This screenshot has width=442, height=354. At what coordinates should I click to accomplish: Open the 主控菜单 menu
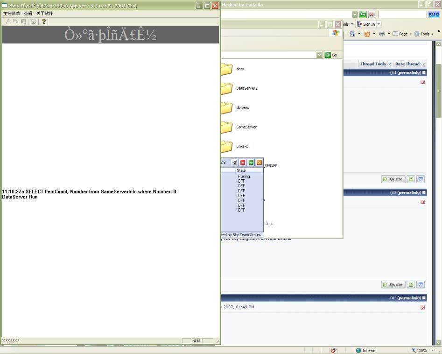(12, 14)
